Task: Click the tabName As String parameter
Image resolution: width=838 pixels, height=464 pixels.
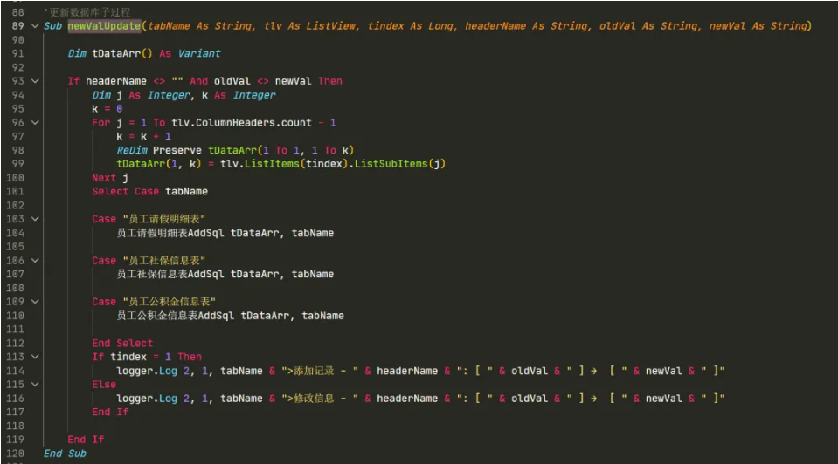Action: pos(200,25)
